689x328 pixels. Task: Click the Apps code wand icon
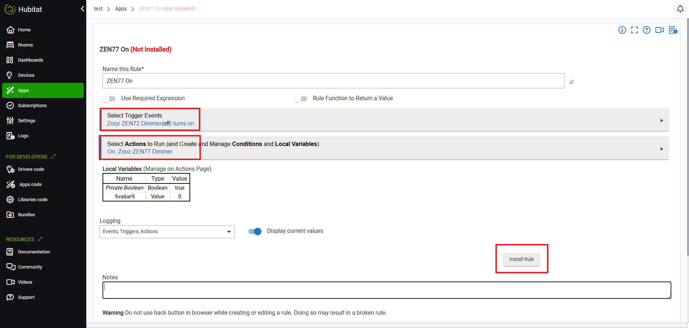[11, 185]
